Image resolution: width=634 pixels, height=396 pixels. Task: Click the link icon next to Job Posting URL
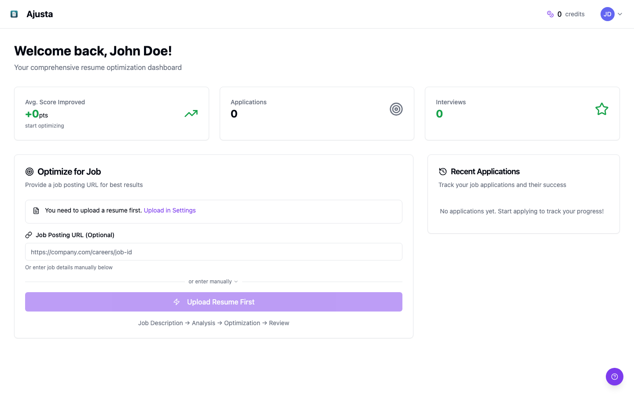coord(29,235)
